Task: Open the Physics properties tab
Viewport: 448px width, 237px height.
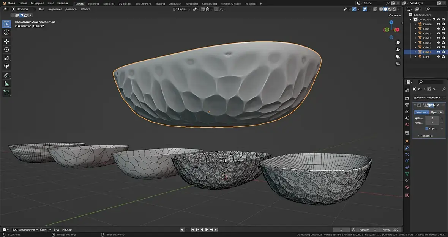Action: coord(407,161)
